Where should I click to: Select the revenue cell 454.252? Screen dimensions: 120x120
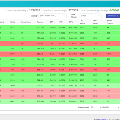point(40,33)
